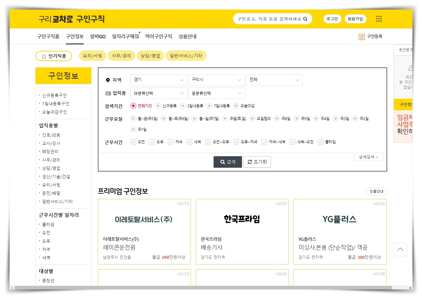Click the star icon in 인기직종

(x=44, y=56)
